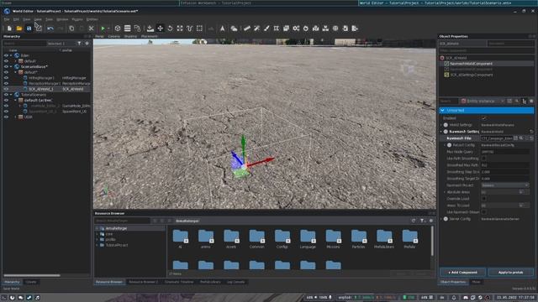Open the File menu
The image size is (538, 302).
7,19
